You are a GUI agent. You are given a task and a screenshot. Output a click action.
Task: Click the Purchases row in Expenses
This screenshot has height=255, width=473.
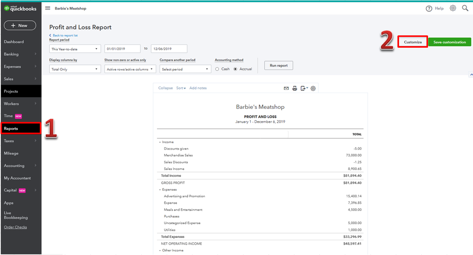(x=260, y=217)
